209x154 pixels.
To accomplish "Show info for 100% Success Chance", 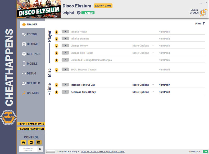I will point(57,70).
